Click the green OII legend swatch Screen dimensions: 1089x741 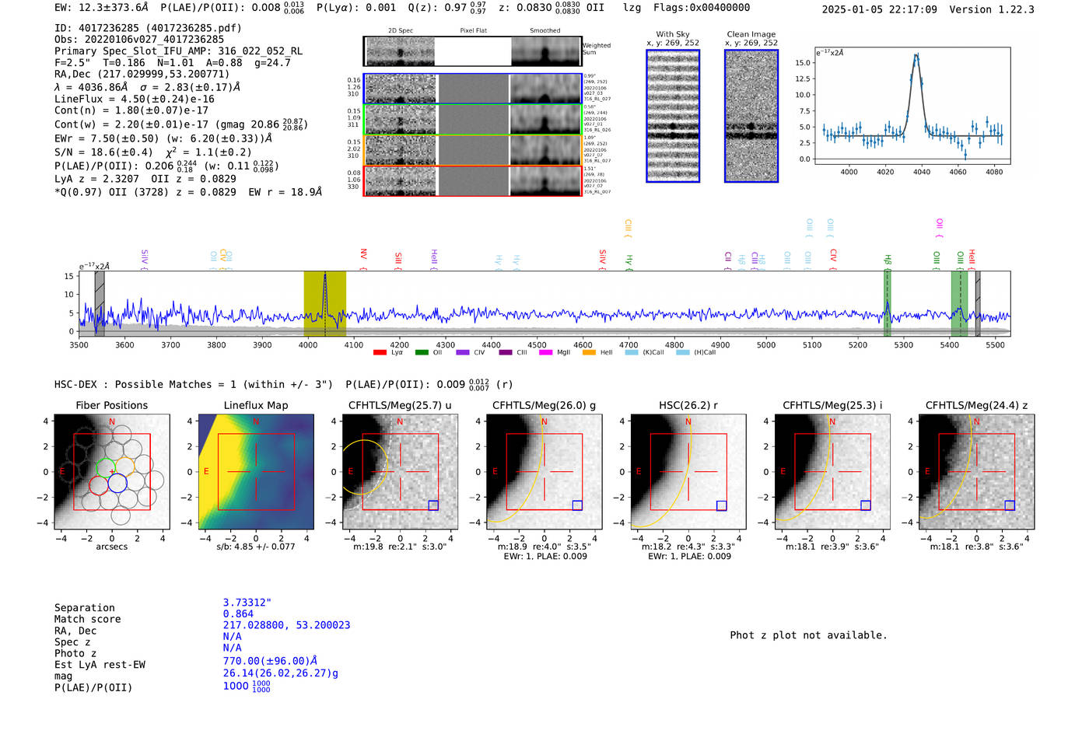(x=422, y=352)
